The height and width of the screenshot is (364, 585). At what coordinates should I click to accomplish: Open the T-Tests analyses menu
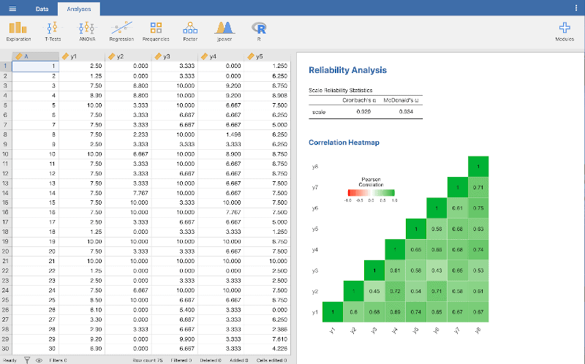click(53, 31)
